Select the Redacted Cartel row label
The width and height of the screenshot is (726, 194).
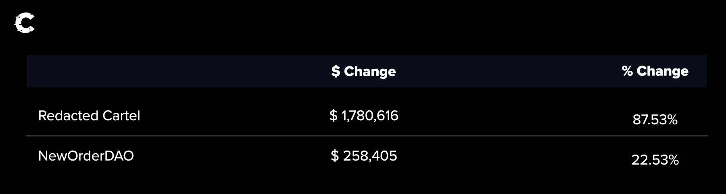(89, 116)
